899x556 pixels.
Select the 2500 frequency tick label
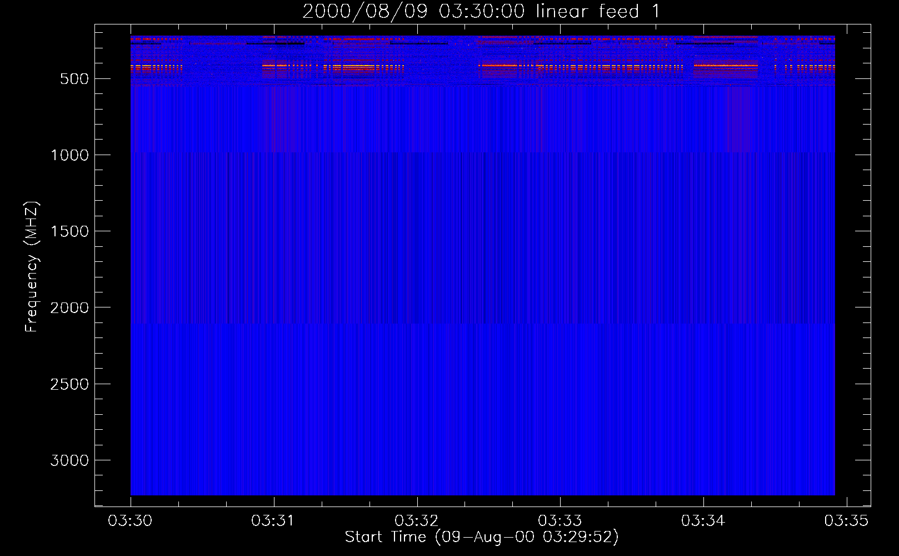(x=70, y=384)
